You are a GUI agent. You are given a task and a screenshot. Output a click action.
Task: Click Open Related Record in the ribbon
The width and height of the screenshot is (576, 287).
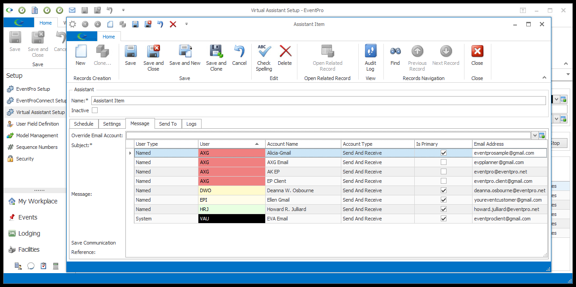327,58
